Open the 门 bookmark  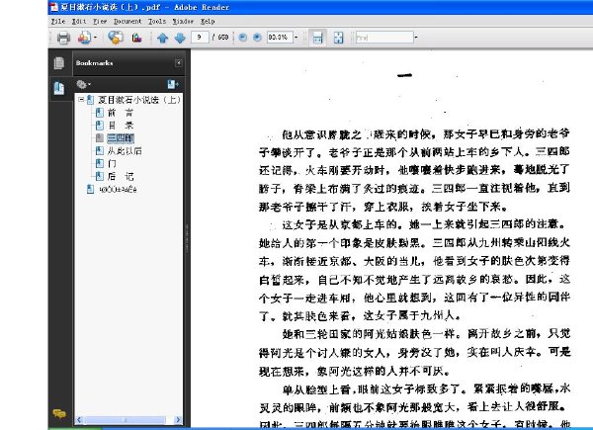click(112, 163)
